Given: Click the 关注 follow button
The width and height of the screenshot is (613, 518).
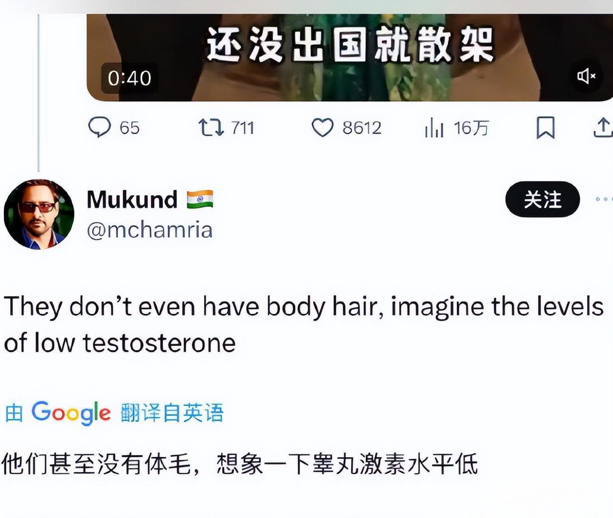Looking at the screenshot, I should (542, 199).
